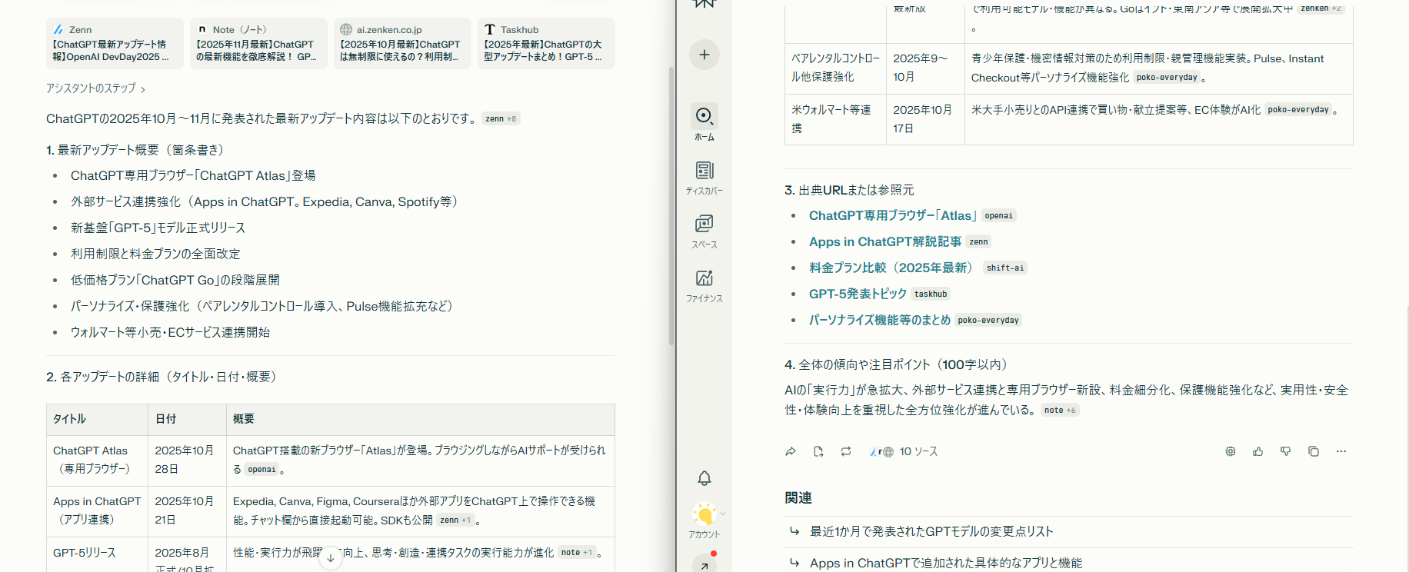Open the Taskhub source card
The height and width of the screenshot is (572, 1409).
click(x=546, y=44)
